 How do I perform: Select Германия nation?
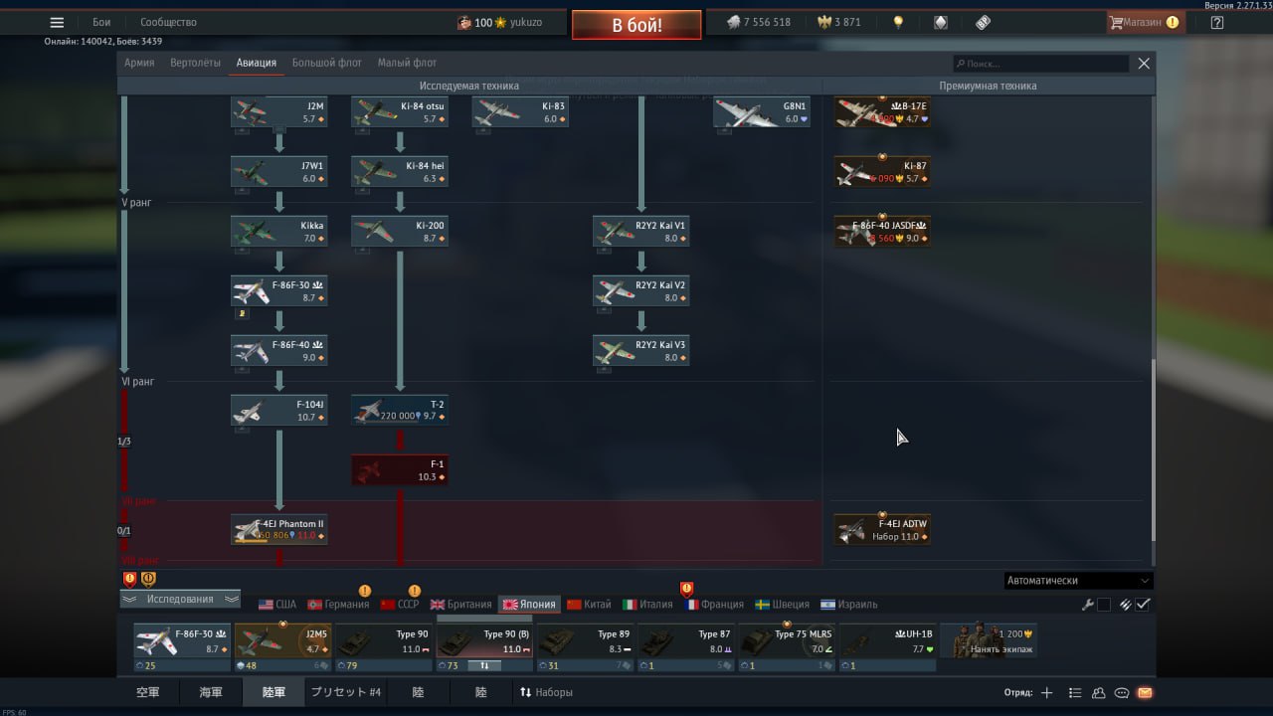[338, 605]
